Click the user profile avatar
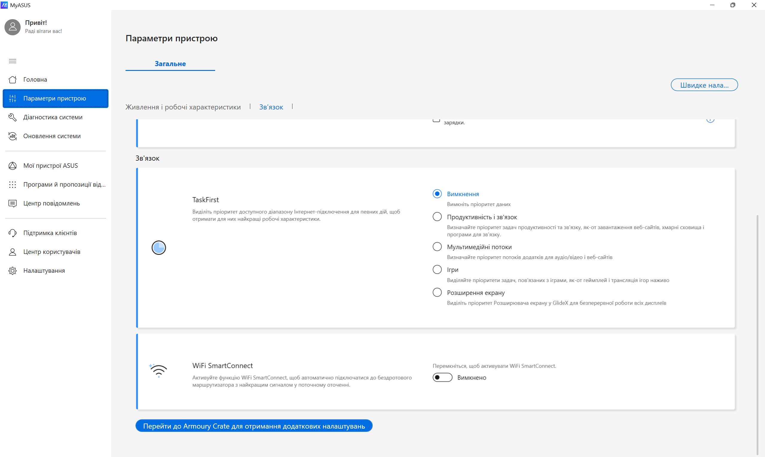This screenshot has height=457, width=765. tap(12, 27)
